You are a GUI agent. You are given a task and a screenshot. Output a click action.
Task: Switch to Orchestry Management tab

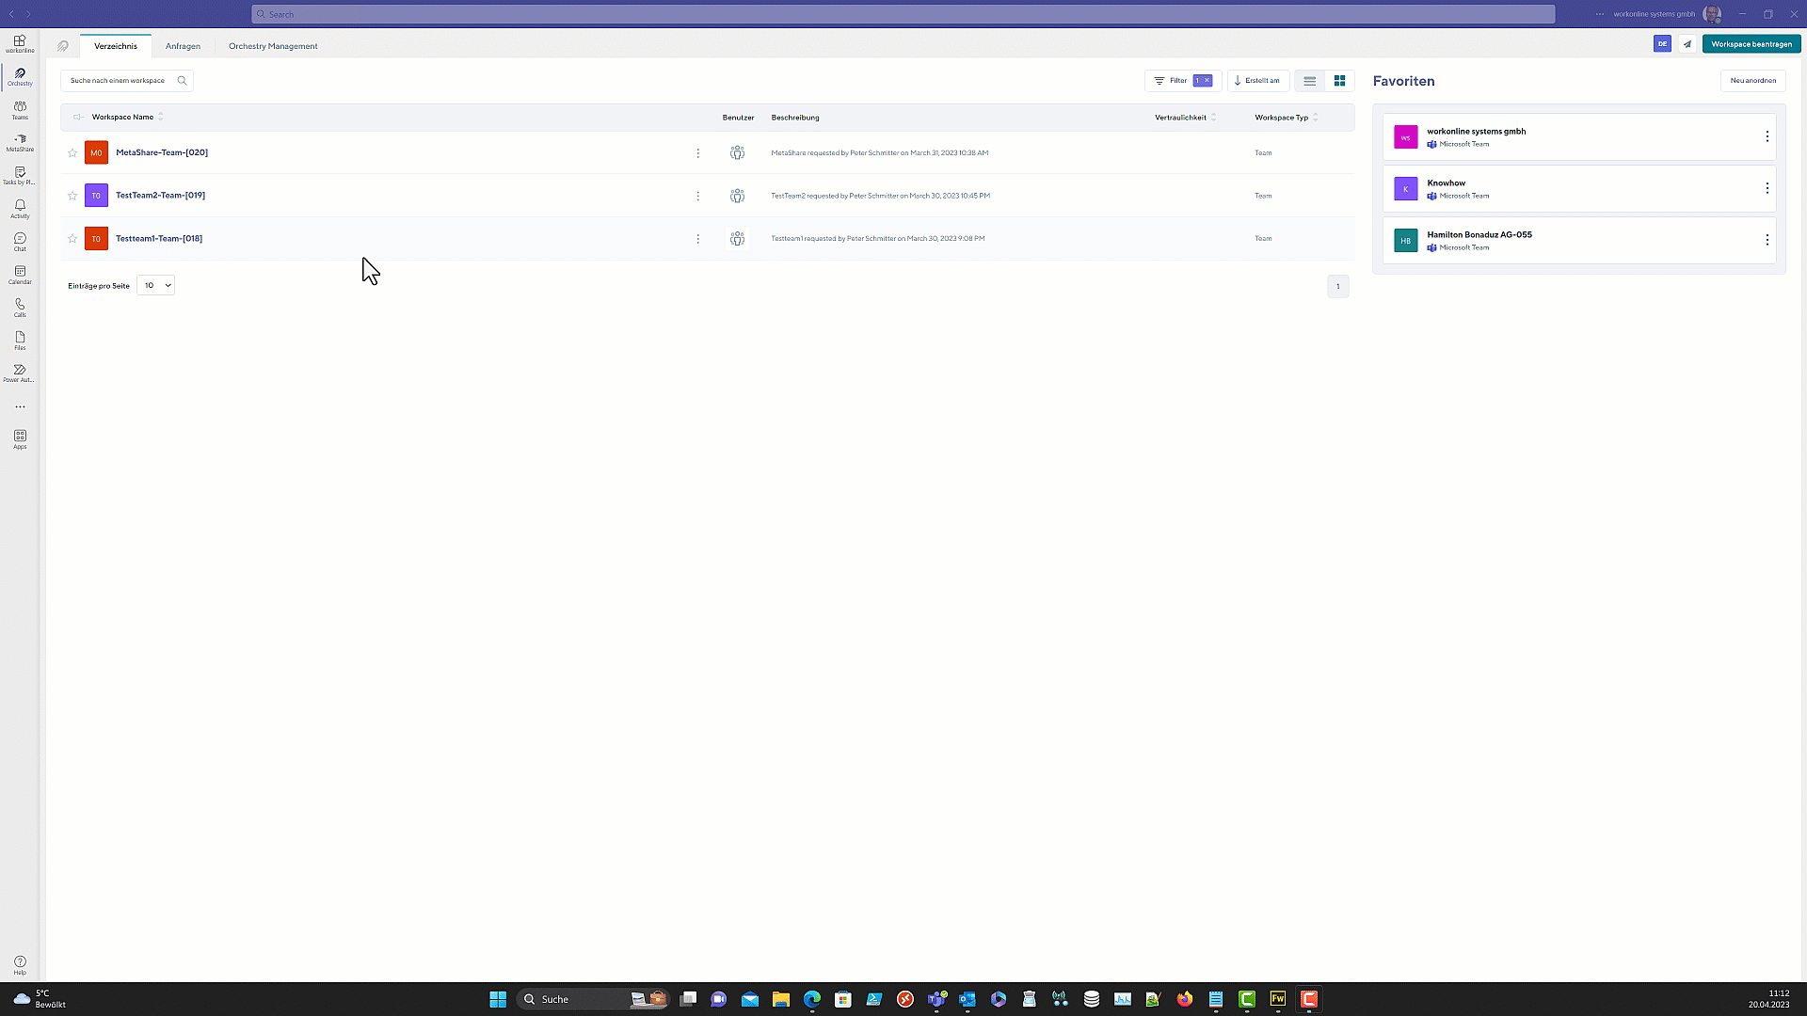click(273, 46)
